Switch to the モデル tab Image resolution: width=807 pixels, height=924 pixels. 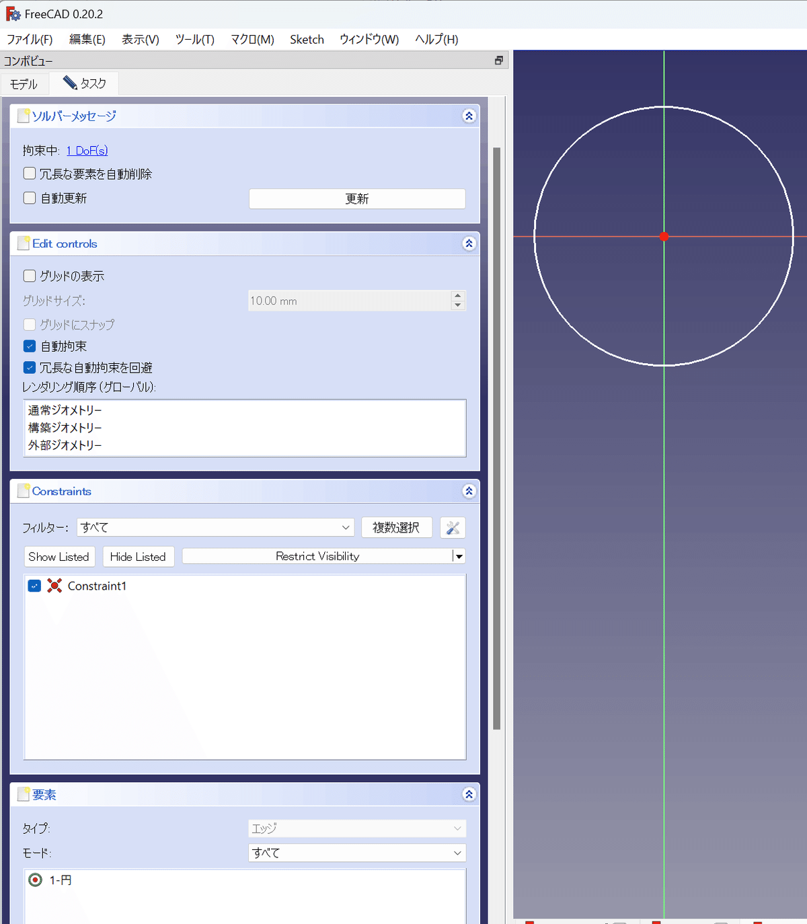pyautogui.click(x=24, y=83)
